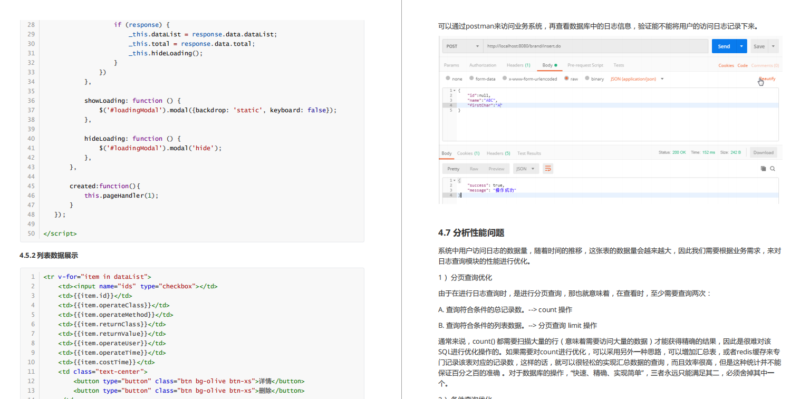The width and height of the screenshot is (800, 399).
Task: Open the Headers (1) request tab
Action: (x=518, y=65)
